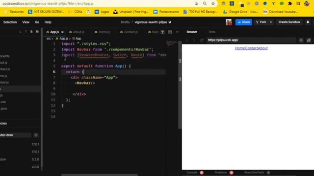The height and width of the screenshot is (176, 314).
Task: Open the CodeSandbox user avatar
Action: [x=229, y=22]
